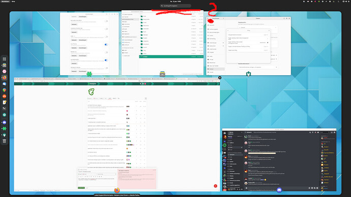Viewport: 351px width, 197px height.
Task: Close the Firefox window in overview
Action: [x=220, y=78]
